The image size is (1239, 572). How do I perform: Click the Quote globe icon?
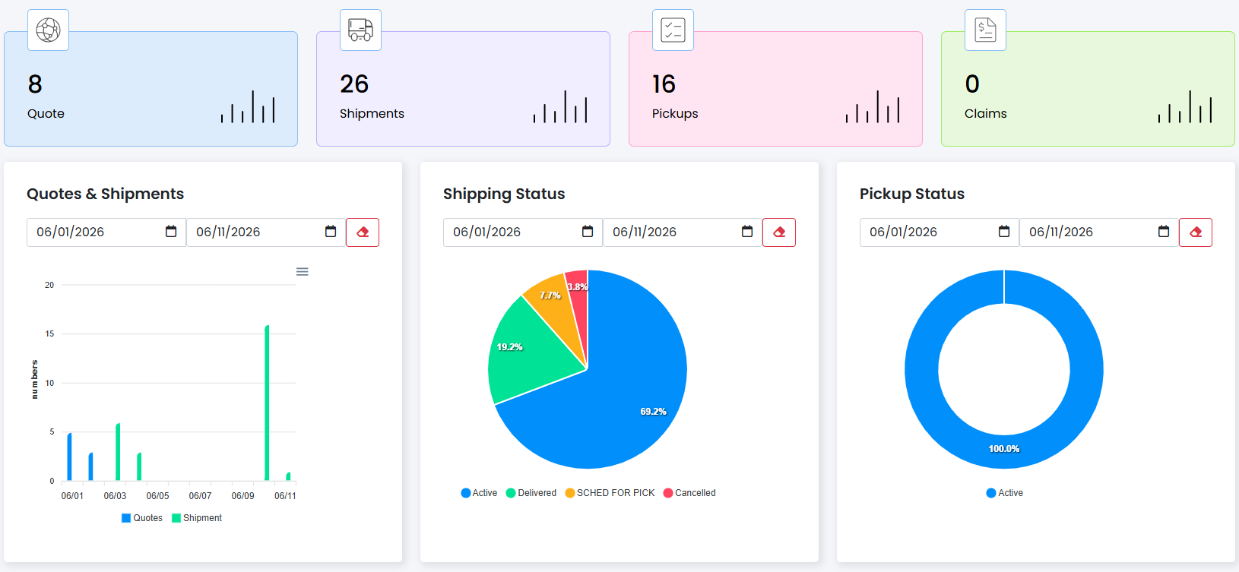pos(48,30)
